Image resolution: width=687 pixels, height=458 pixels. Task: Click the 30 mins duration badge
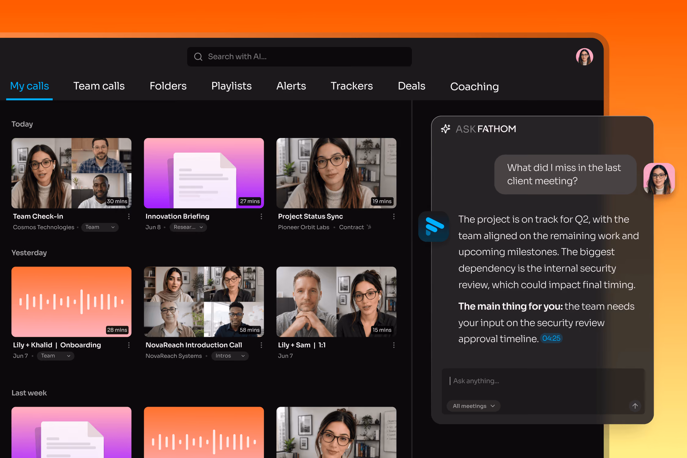[117, 201]
